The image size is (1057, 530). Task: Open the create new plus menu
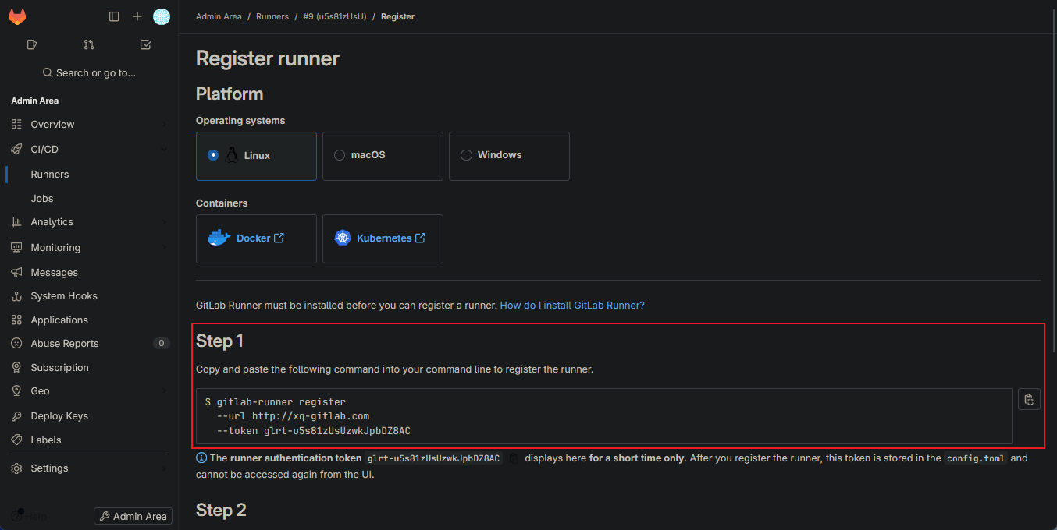[137, 16]
